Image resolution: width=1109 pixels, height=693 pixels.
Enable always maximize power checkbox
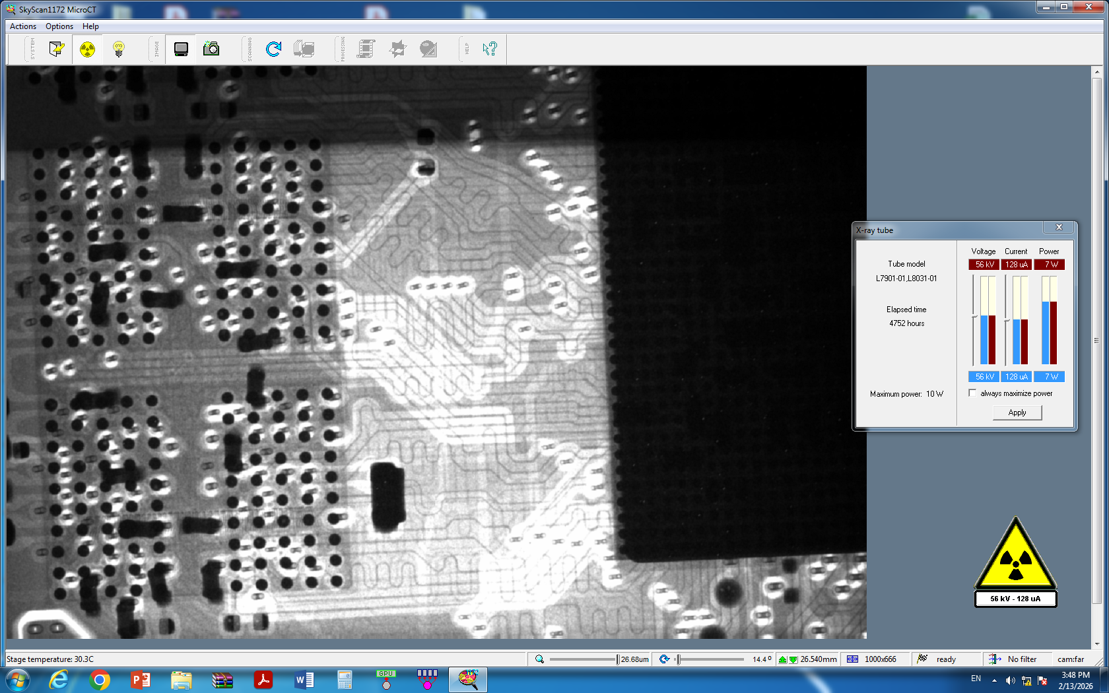972,393
